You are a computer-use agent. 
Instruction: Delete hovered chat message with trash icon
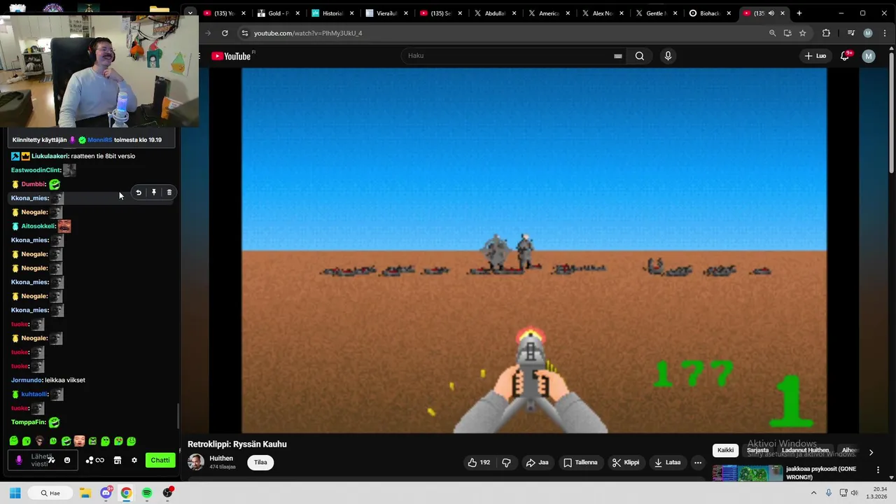point(169,192)
